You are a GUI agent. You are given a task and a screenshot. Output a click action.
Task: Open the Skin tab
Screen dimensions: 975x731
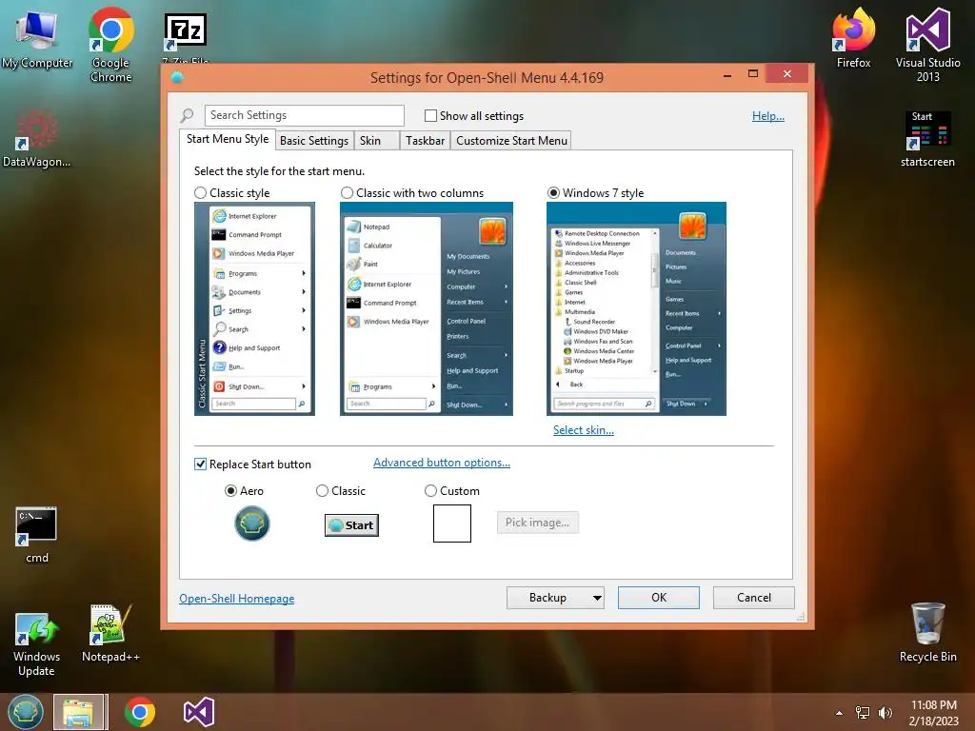tap(376, 141)
